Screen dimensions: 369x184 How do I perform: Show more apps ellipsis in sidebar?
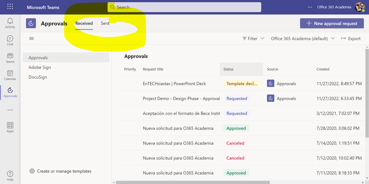pos(10,110)
